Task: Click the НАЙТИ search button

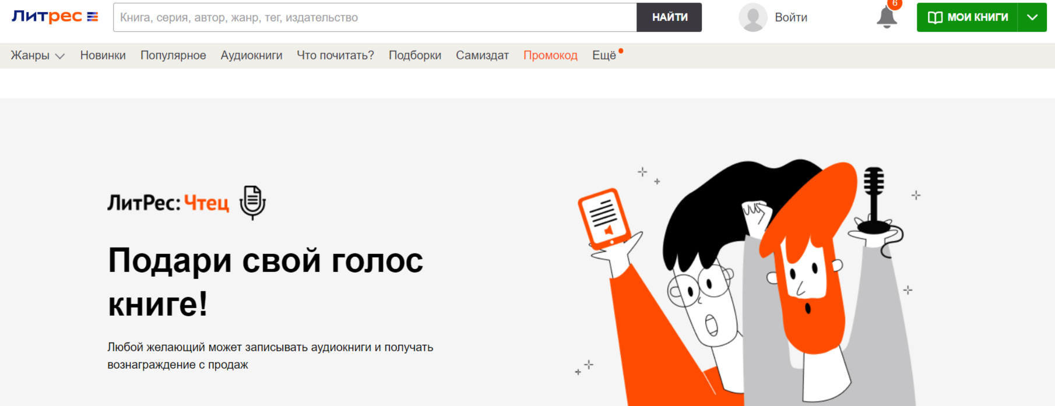Action: [x=669, y=17]
